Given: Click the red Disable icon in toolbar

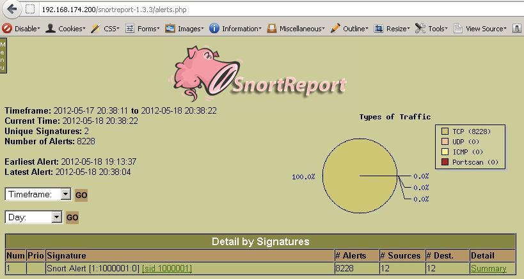Looking at the screenshot, I should pos(6,28).
